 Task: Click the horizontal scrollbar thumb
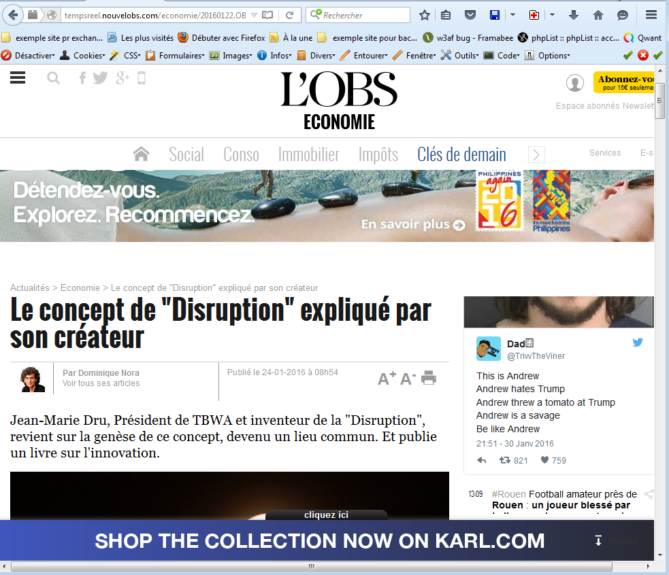[x=312, y=566]
